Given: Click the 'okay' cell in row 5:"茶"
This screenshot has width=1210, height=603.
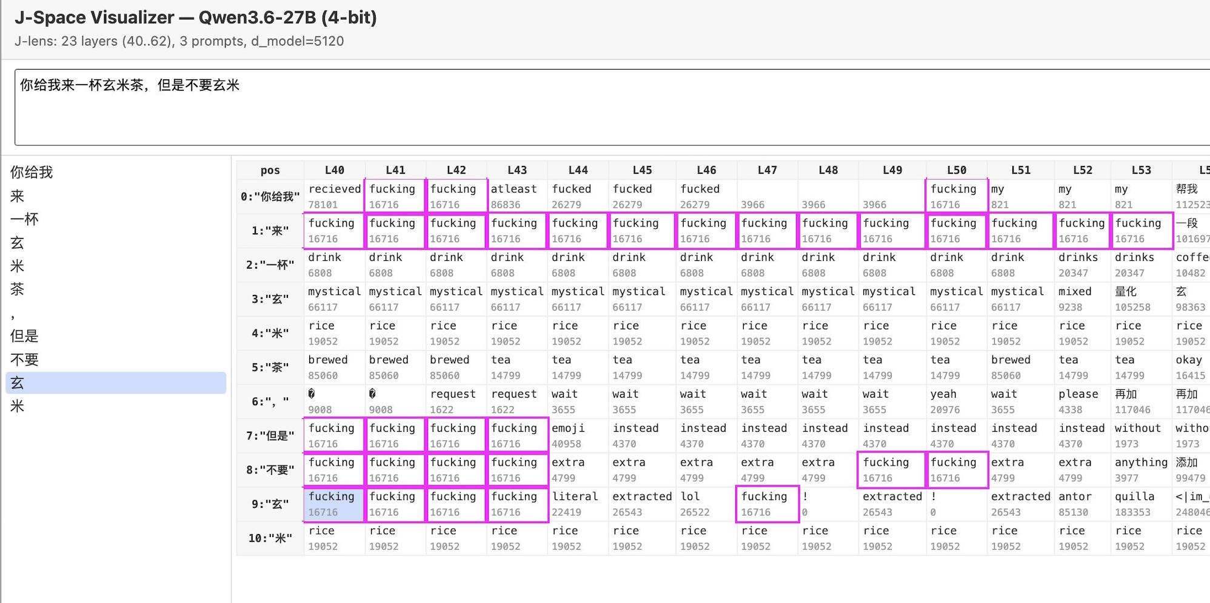Looking at the screenshot, I should click(1191, 367).
